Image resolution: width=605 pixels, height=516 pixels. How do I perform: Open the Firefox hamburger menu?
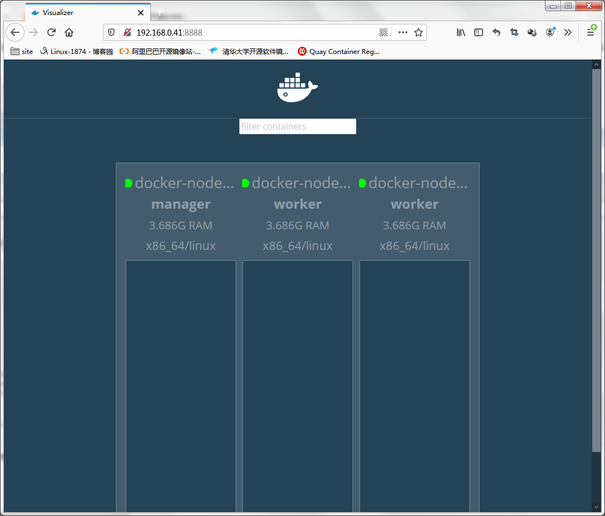tap(591, 32)
